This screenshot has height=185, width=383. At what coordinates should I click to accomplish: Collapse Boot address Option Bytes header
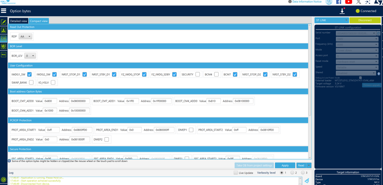[x=158, y=91]
